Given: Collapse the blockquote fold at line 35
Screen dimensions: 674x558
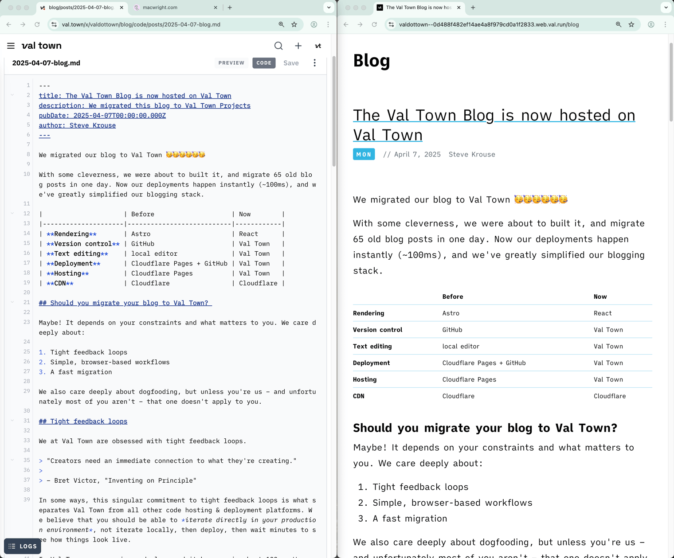Looking at the screenshot, I should coord(12,460).
